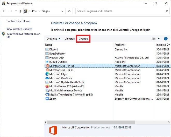Select the Mozilla Maintenance Service icon
171x137 pixels.
[47, 90]
